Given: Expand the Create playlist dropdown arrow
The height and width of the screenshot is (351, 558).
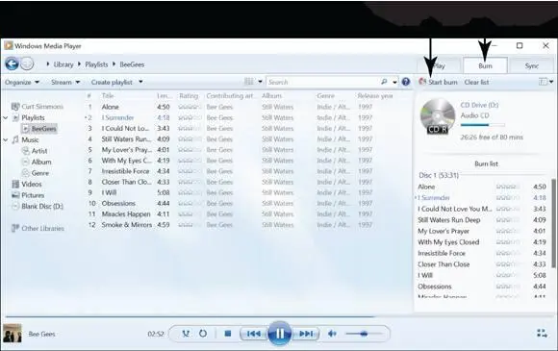Looking at the screenshot, I should 140,82.
